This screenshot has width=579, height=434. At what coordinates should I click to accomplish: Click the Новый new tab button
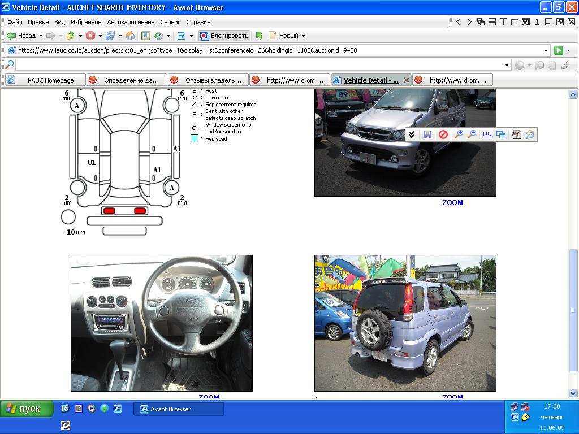(284, 36)
